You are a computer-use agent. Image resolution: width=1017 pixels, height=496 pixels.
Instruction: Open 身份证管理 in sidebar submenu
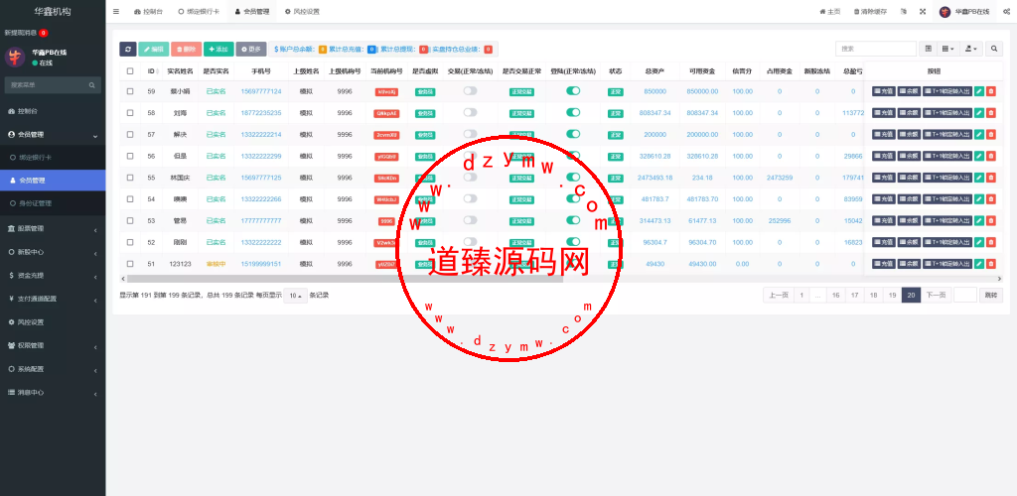coord(53,203)
